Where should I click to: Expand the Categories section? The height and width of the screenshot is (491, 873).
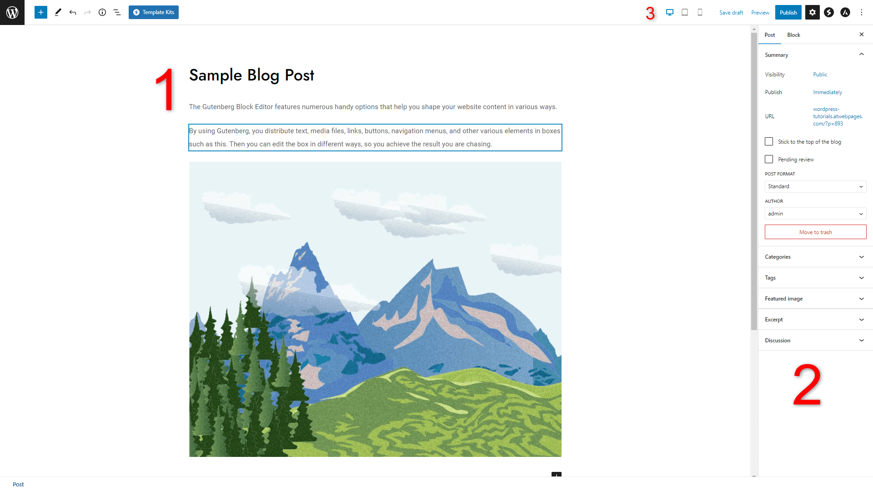click(x=814, y=256)
